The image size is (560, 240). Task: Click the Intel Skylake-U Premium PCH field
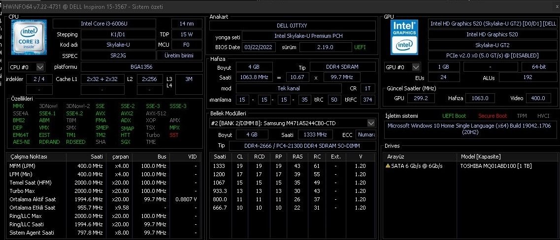(x=309, y=36)
